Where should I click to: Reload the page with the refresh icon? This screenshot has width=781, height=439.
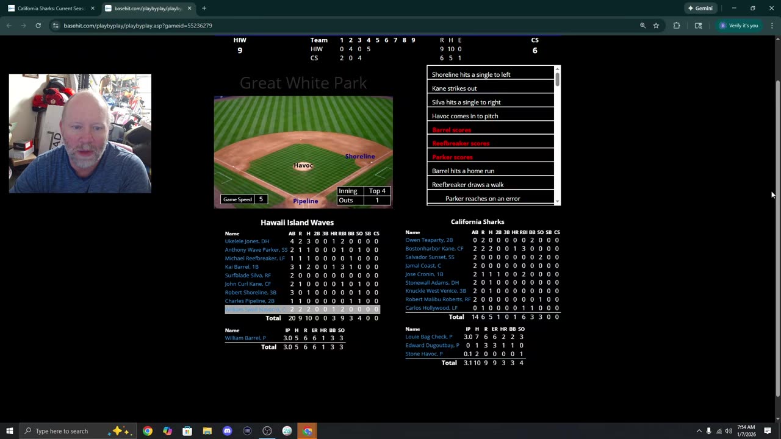coord(38,26)
